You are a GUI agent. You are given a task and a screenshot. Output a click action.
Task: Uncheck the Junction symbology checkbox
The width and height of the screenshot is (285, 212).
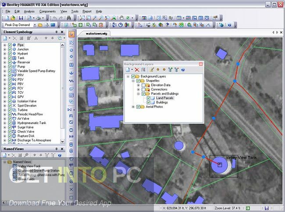(10, 49)
